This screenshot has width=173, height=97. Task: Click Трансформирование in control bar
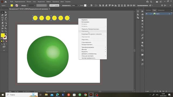pos(142,5)
